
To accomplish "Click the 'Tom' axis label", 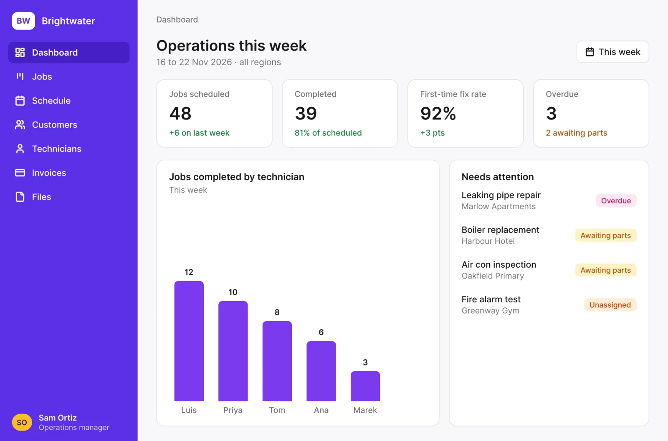I will pyautogui.click(x=277, y=410).
